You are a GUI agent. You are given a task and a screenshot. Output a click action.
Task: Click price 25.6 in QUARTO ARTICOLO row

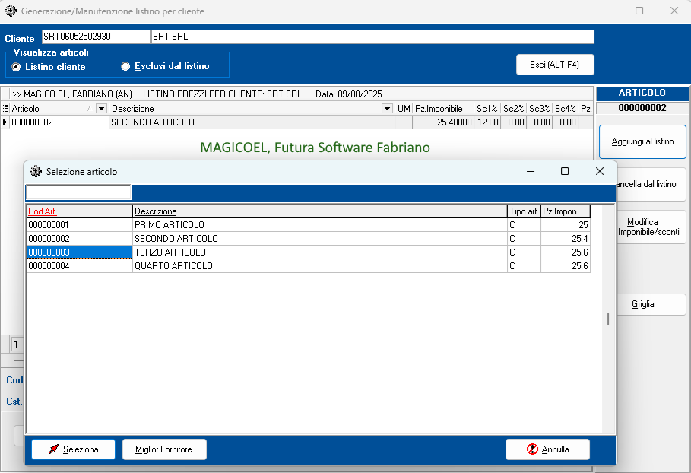(x=566, y=266)
